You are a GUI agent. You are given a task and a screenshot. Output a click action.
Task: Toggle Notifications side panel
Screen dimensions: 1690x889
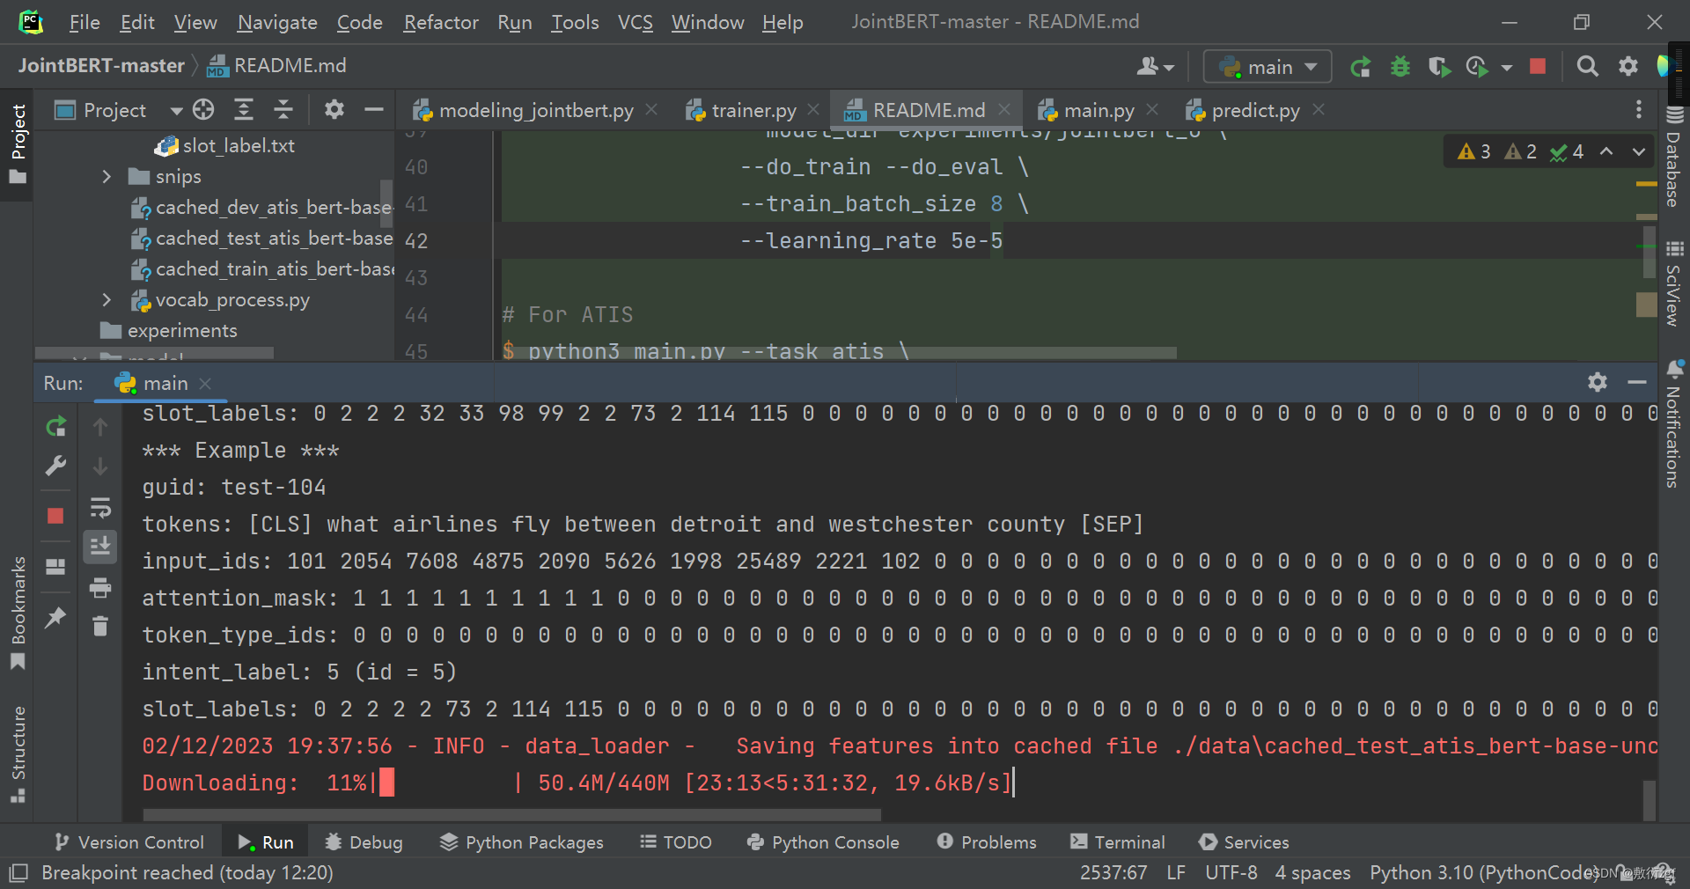tap(1674, 424)
